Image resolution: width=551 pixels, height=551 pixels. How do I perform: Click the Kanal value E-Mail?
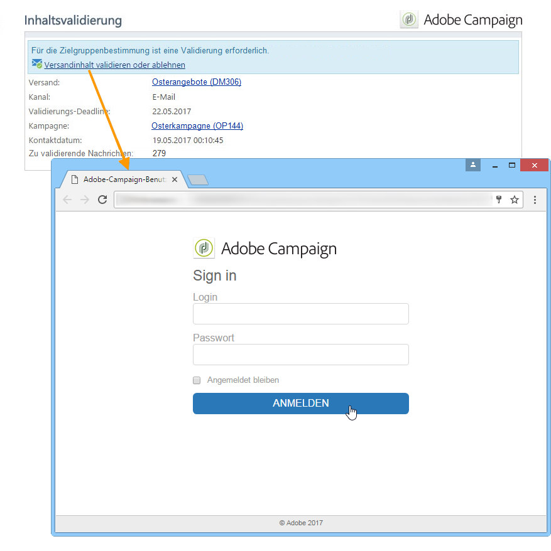(163, 97)
